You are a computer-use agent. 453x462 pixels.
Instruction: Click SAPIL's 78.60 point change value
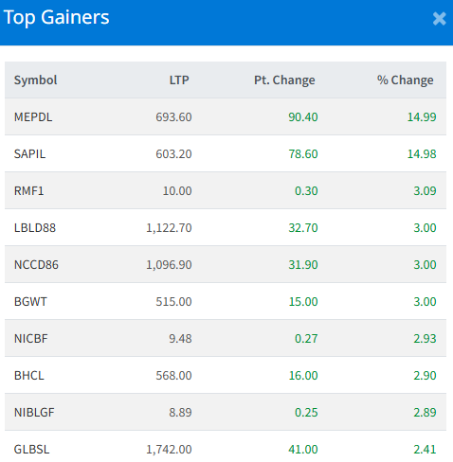[x=303, y=154]
